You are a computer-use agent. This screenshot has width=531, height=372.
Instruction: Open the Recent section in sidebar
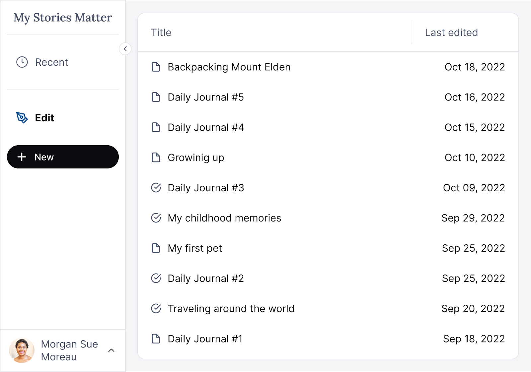pyautogui.click(x=51, y=62)
